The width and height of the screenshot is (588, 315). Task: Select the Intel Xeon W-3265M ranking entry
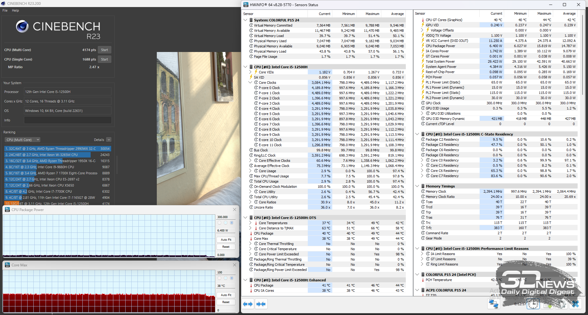(x=58, y=155)
